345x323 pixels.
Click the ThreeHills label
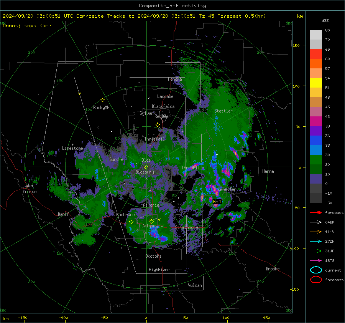point(193,168)
